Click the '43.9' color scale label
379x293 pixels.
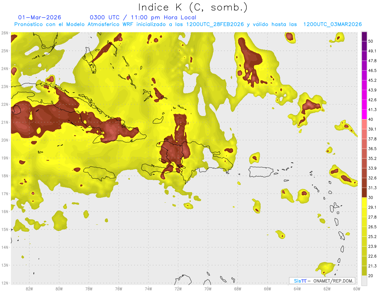[372, 90]
